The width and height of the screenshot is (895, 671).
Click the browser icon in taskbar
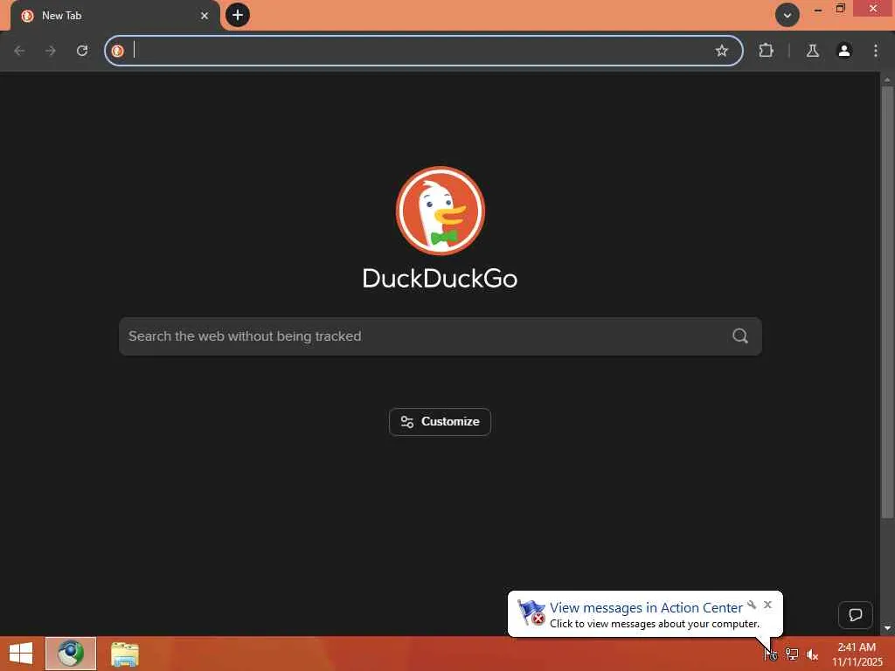click(x=71, y=654)
